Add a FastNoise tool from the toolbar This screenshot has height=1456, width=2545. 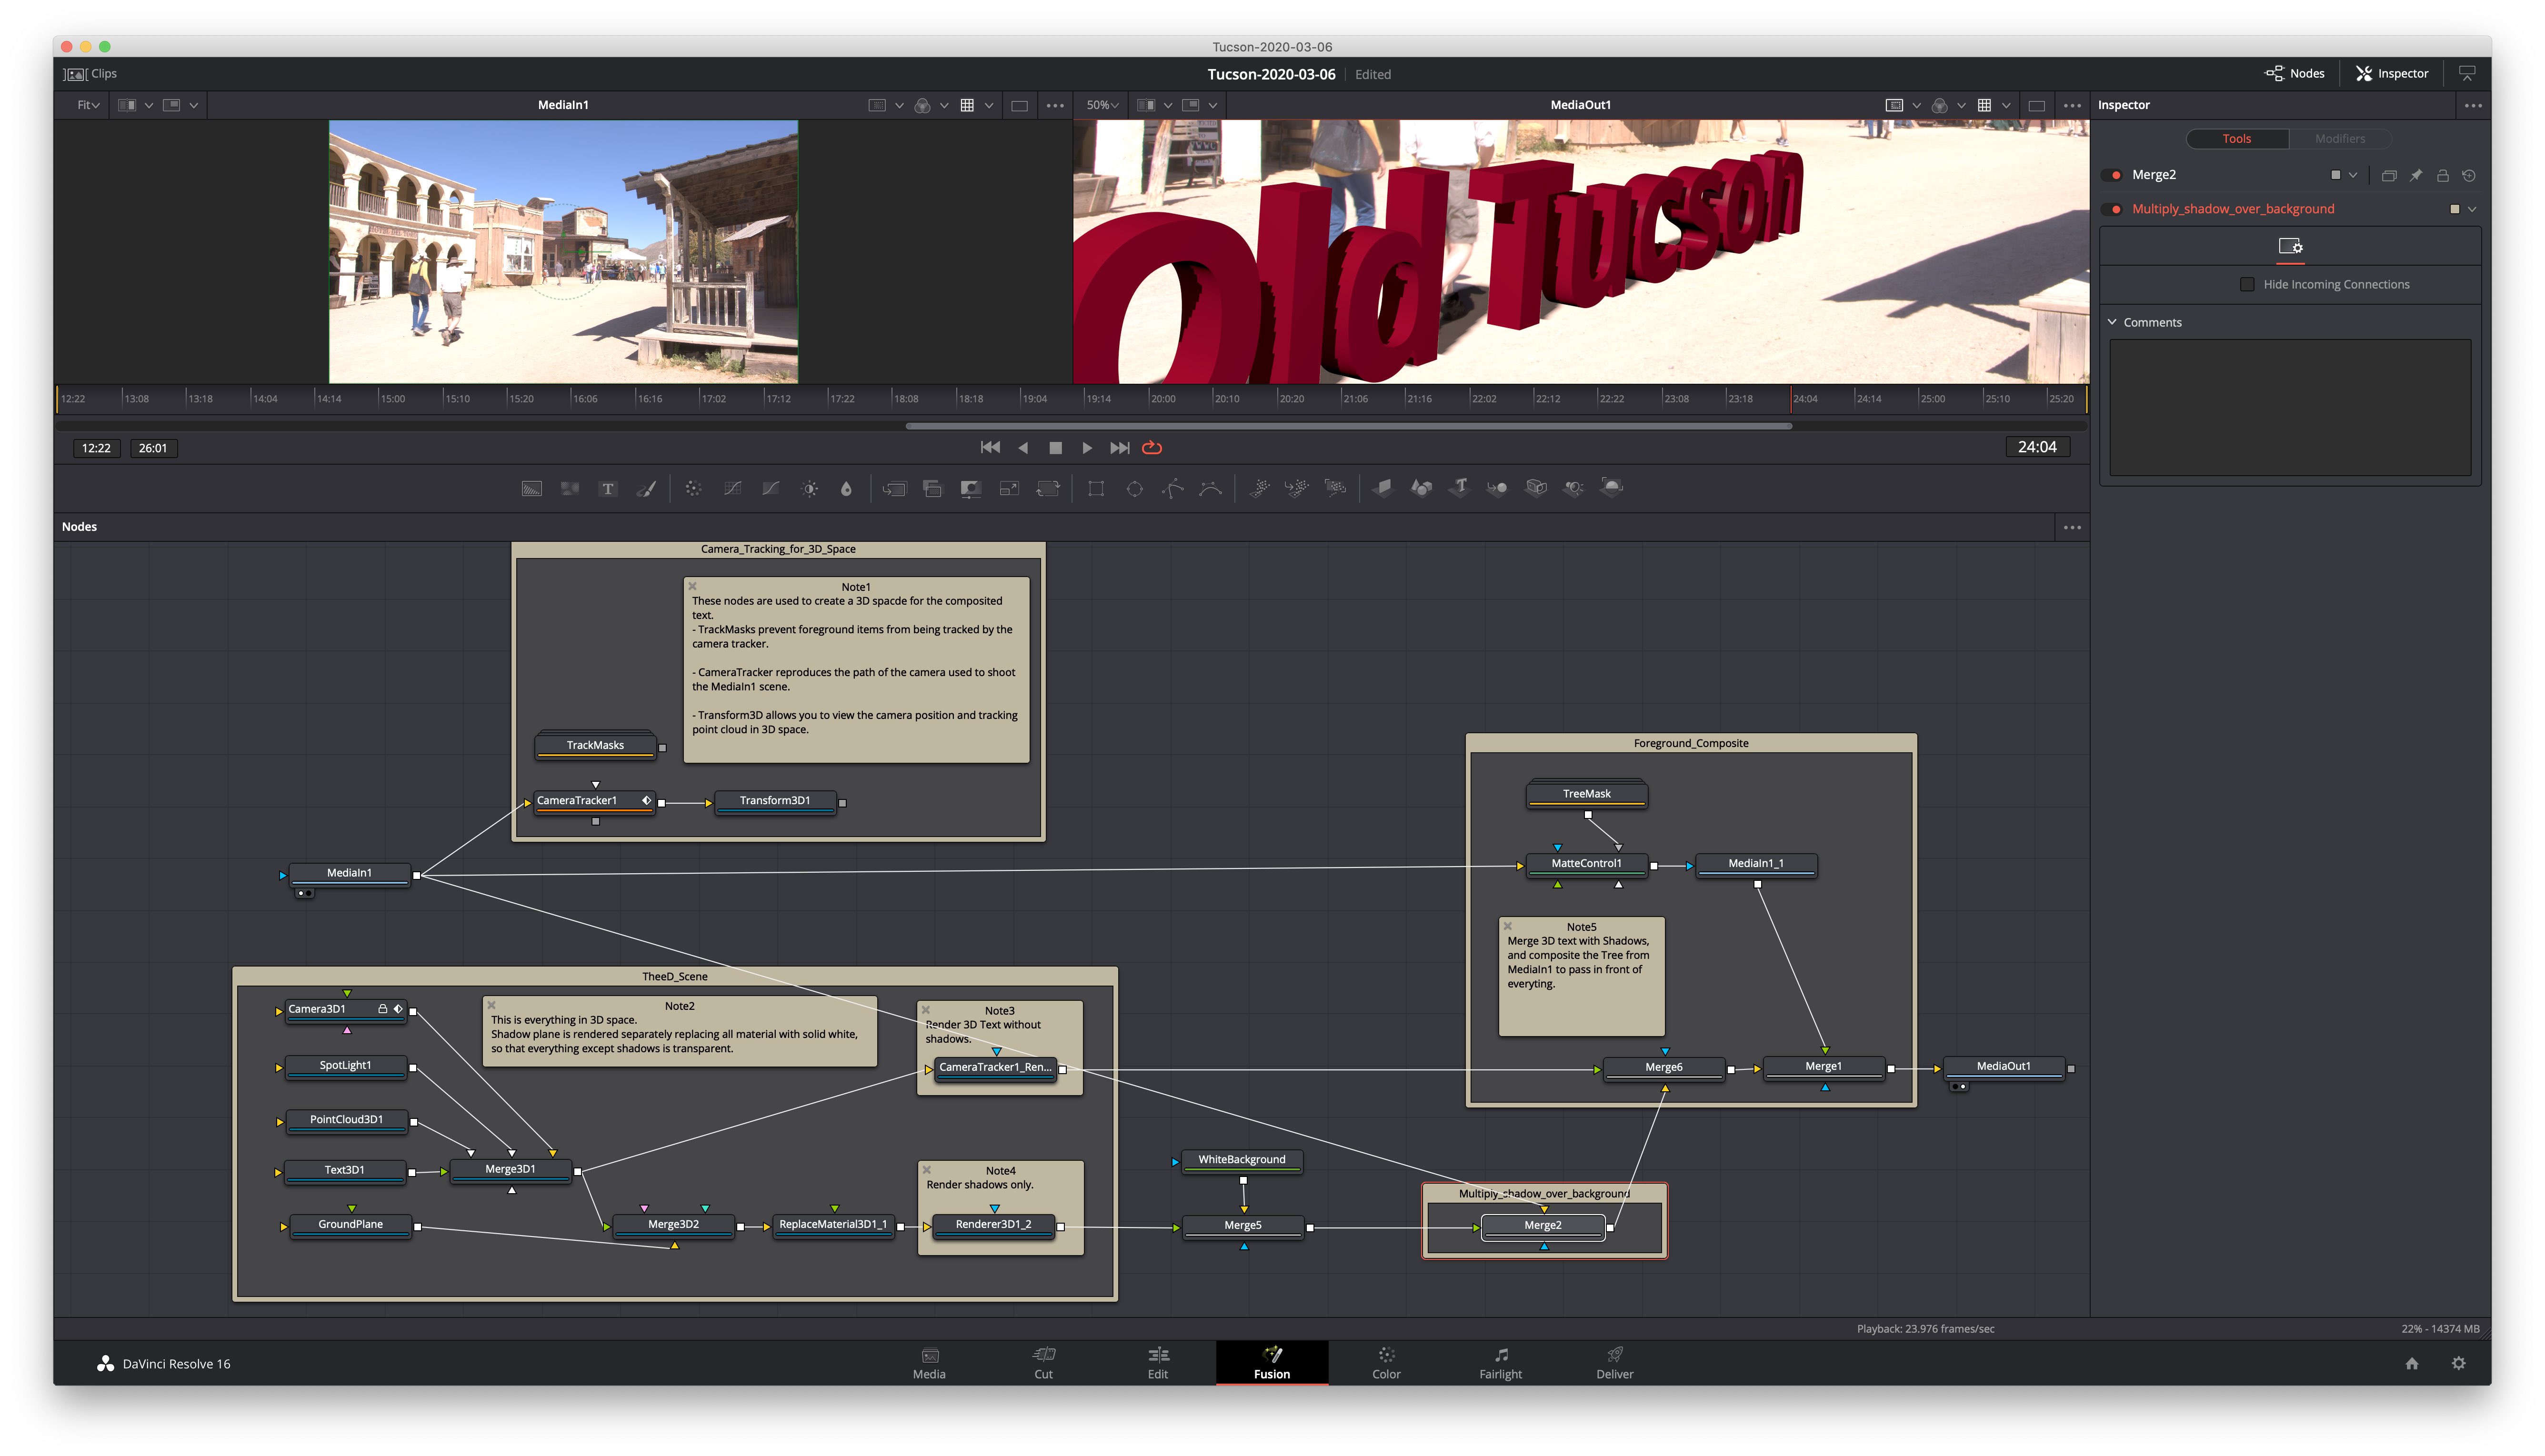570,488
